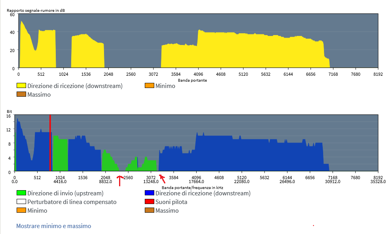The image size is (392, 234).
Task: Click 'Rapporto segnale-rumore in dB' chart title
Action: (36, 11)
